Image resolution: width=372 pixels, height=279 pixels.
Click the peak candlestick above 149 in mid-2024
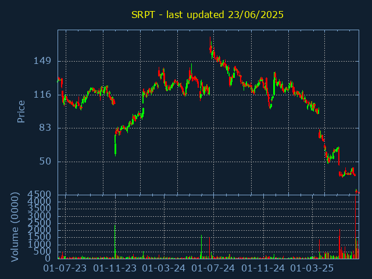point(210,45)
